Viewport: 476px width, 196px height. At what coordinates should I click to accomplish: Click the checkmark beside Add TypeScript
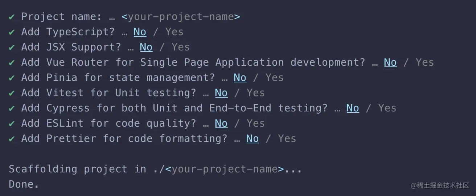(x=12, y=32)
